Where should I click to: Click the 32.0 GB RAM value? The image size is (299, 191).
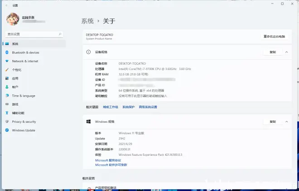[133, 75]
